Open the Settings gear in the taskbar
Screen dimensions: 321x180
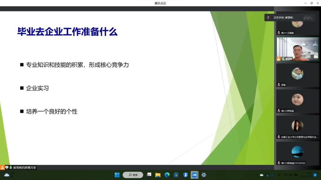(x=204, y=175)
